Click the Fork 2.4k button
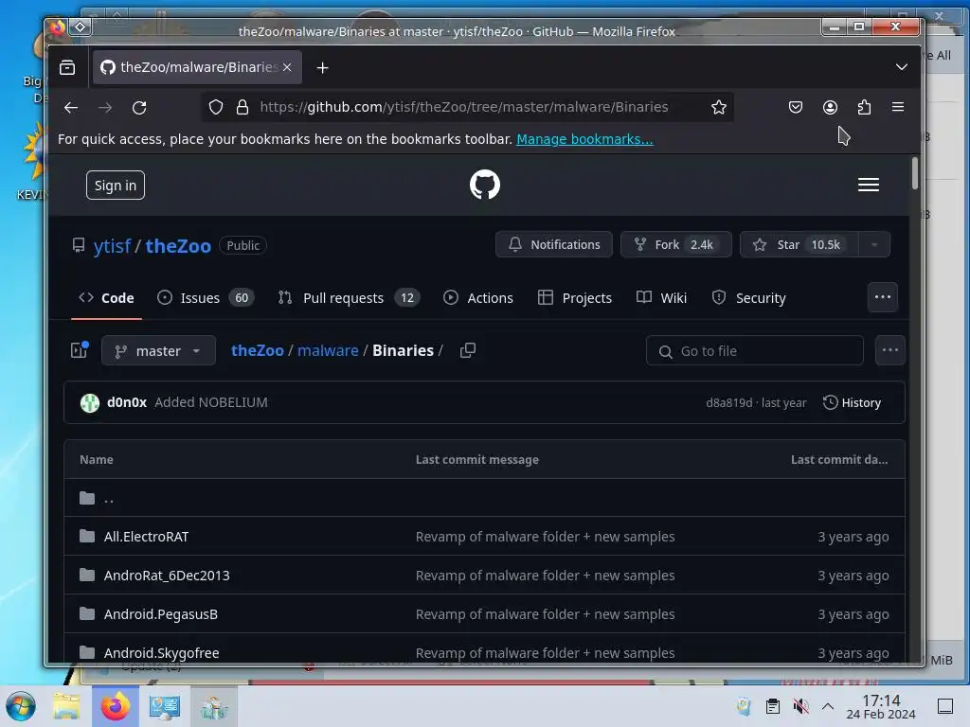This screenshot has height=727, width=970. (676, 244)
